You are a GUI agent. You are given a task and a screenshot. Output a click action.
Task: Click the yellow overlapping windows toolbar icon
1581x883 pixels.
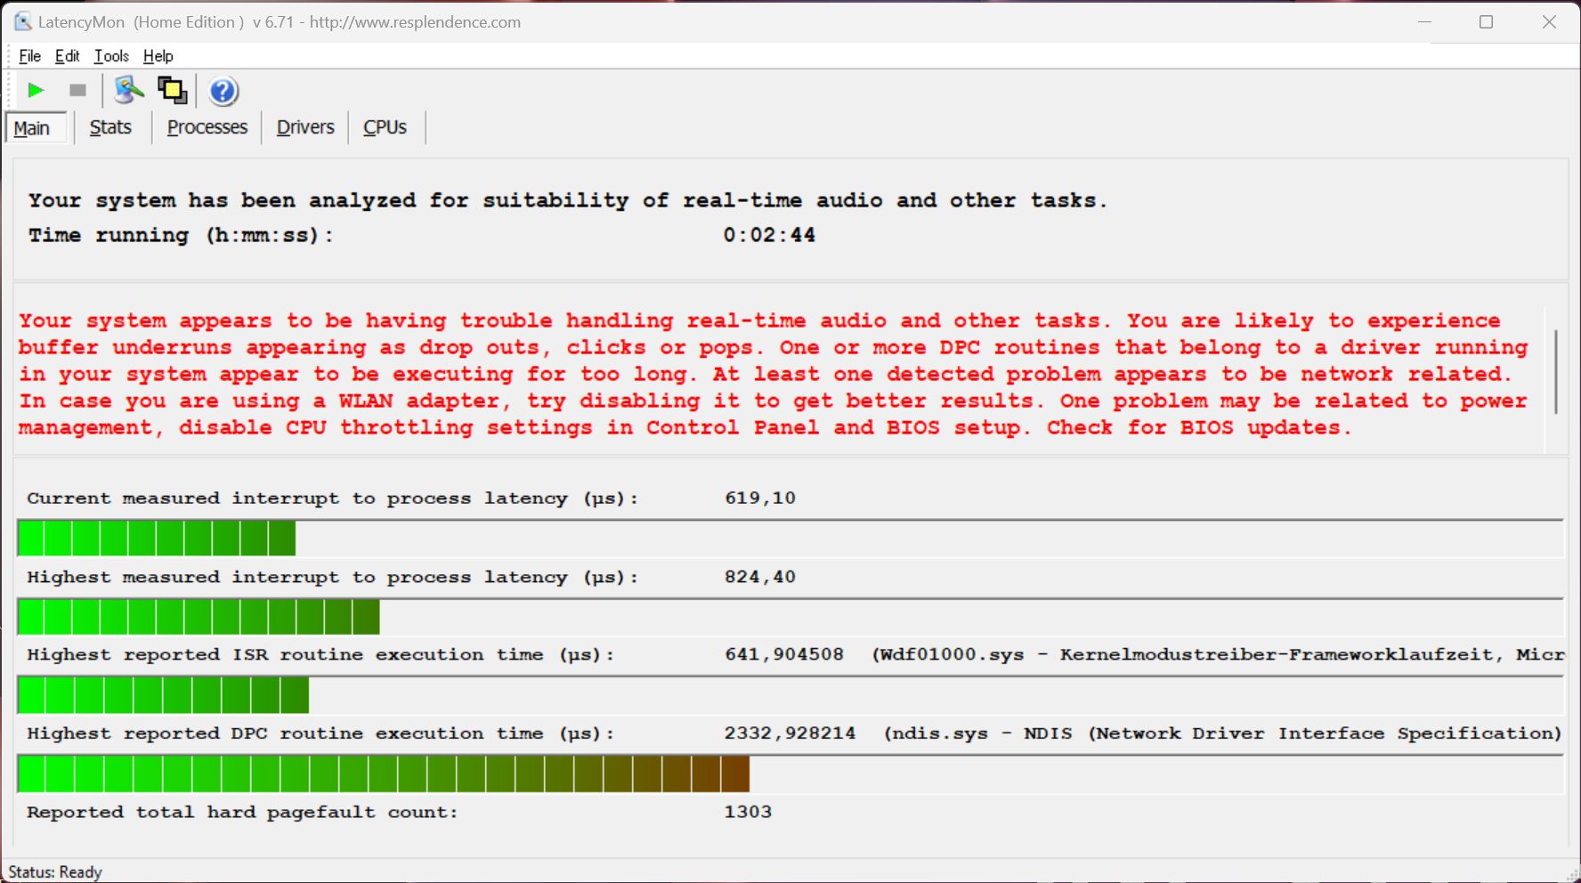pos(172,91)
